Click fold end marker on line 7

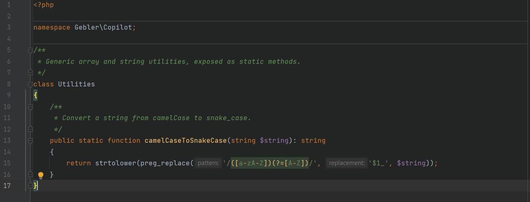(30, 72)
